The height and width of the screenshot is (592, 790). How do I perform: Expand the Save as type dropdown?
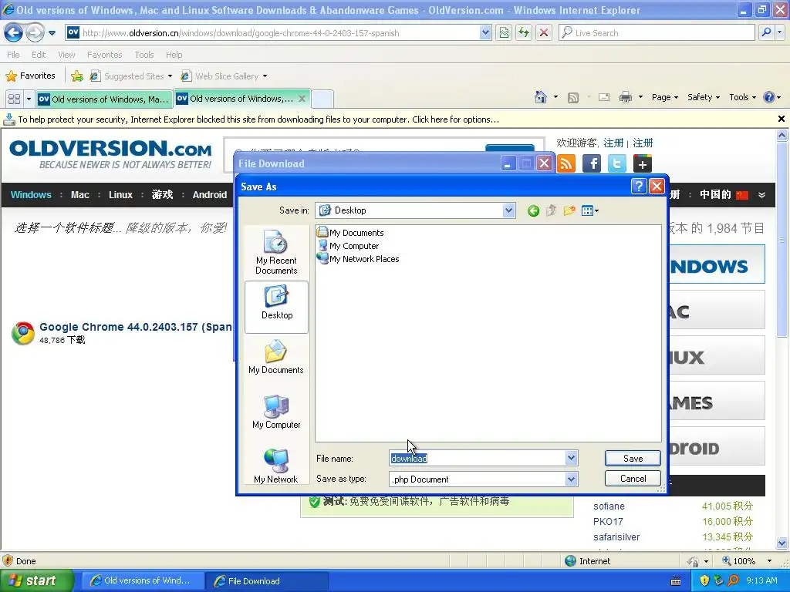(571, 479)
